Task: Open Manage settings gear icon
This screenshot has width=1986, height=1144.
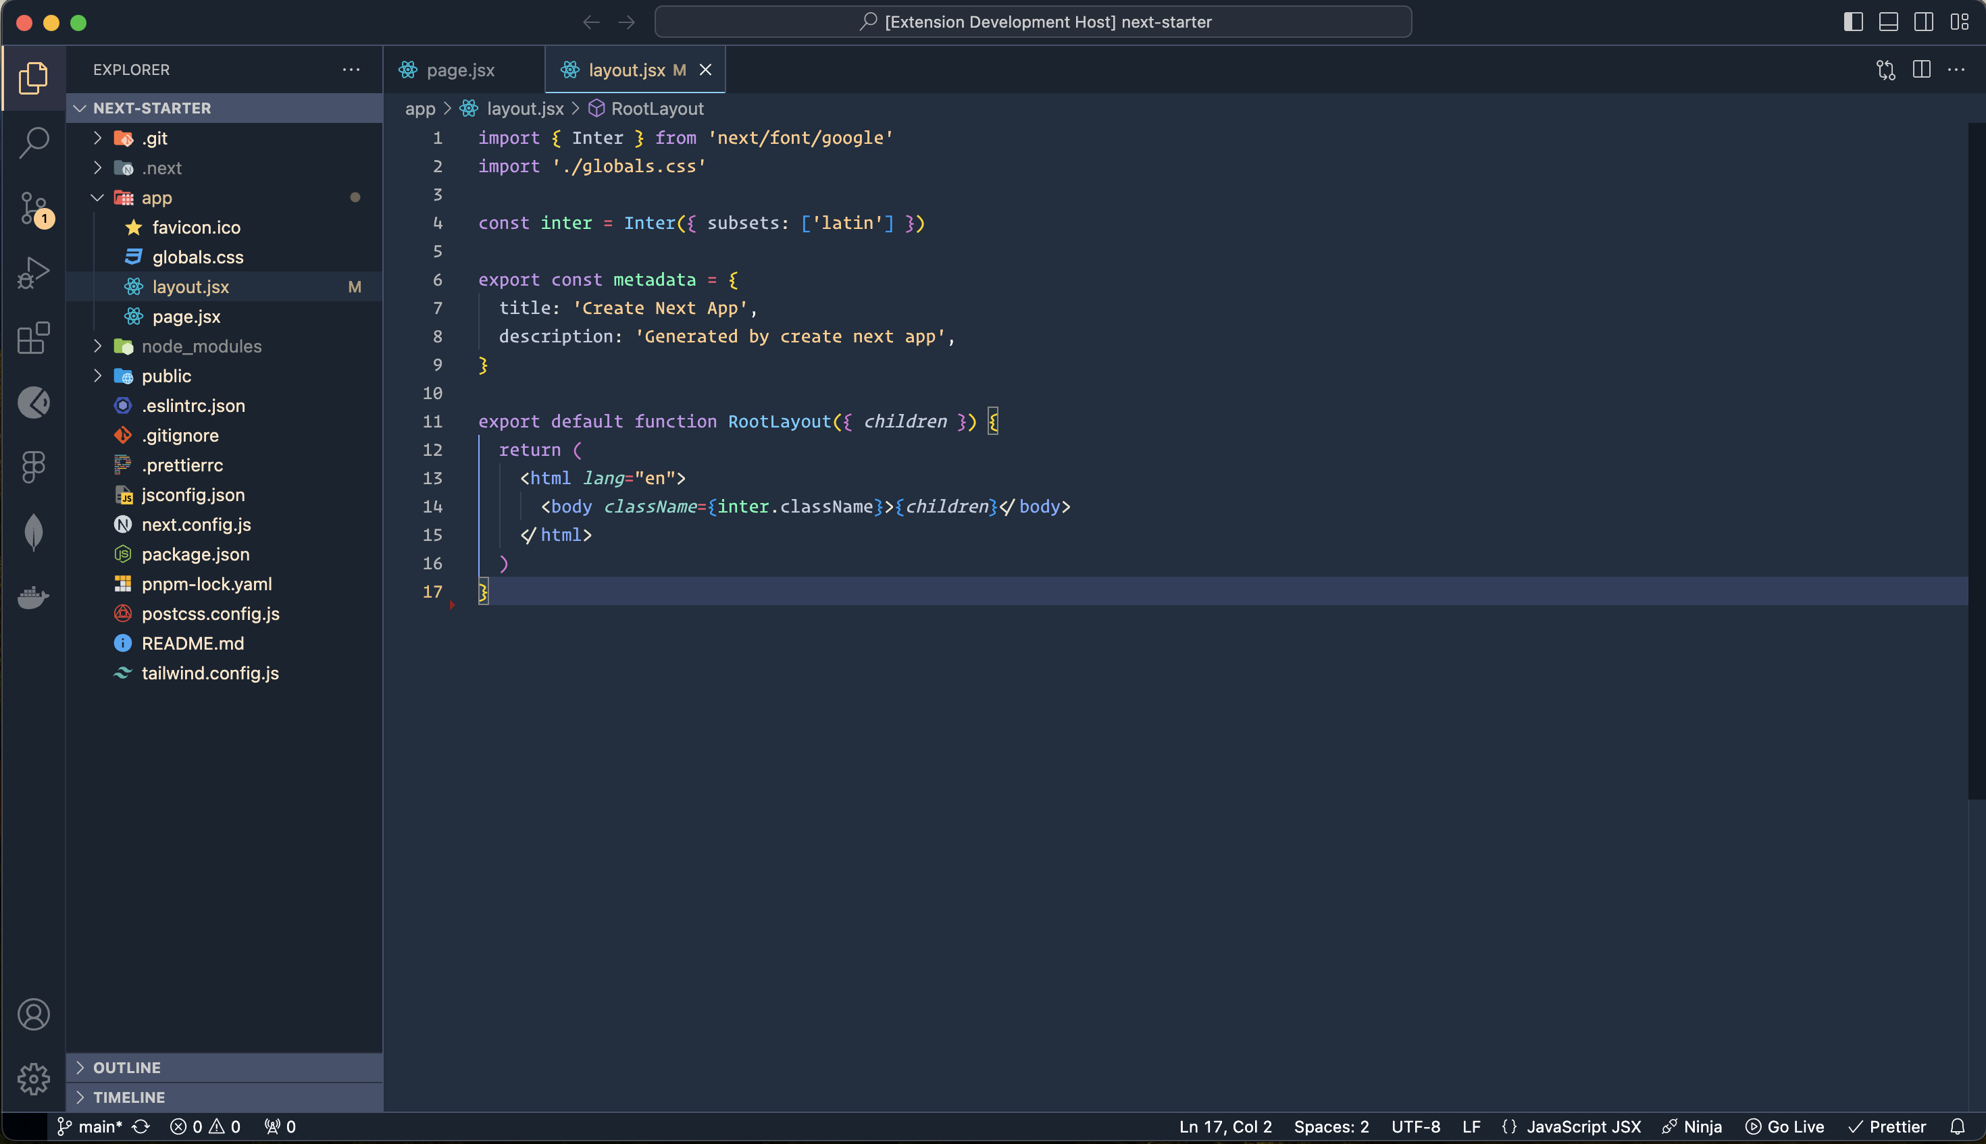Action: click(x=33, y=1078)
